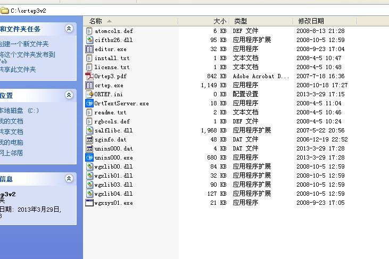Image resolution: width=389 pixels, height=259 pixels.
Task: Click the date 2006-12-19 22:52
Action: [x=322, y=139]
